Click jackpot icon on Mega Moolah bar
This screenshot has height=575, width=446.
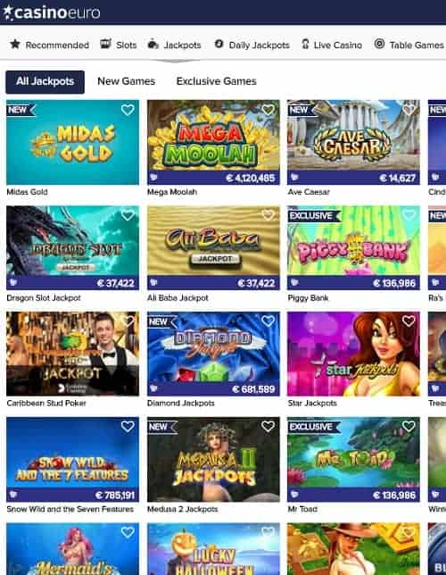pos(153,178)
